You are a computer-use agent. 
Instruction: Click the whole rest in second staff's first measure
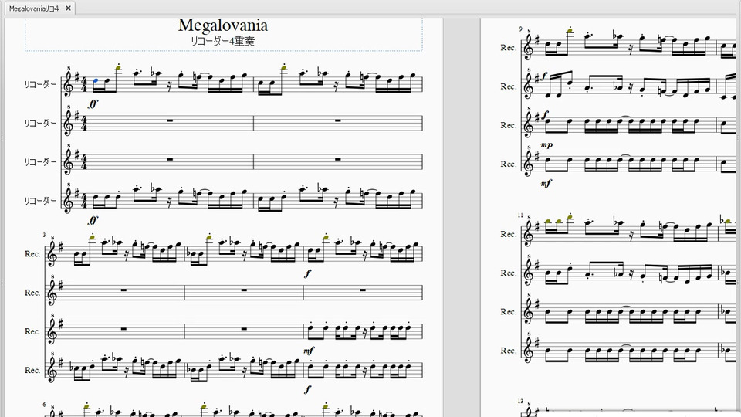(x=169, y=120)
